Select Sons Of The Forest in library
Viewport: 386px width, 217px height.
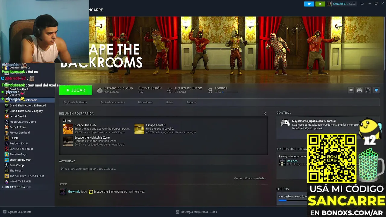(x=21, y=149)
